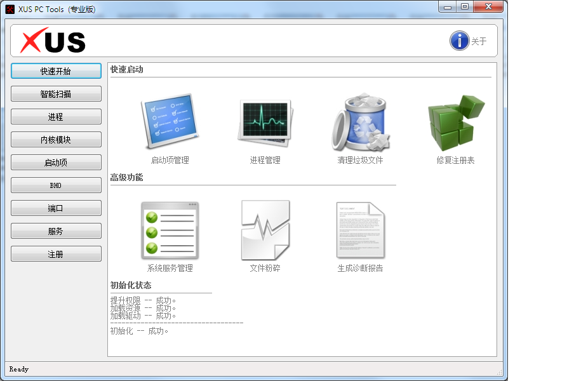Close the XUS PC Tools window
The image size is (567, 381).
coord(488,7)
